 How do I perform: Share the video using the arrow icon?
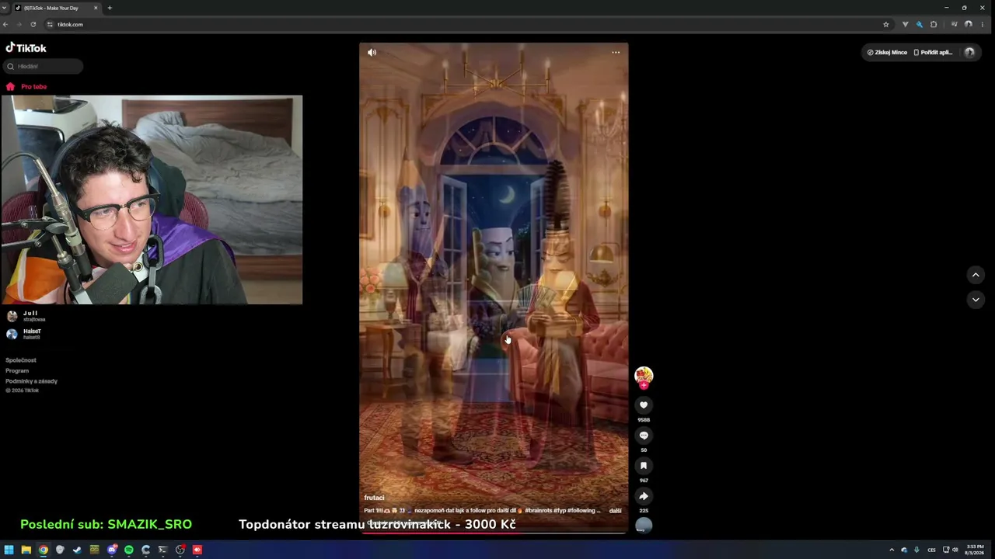(644, 496)
